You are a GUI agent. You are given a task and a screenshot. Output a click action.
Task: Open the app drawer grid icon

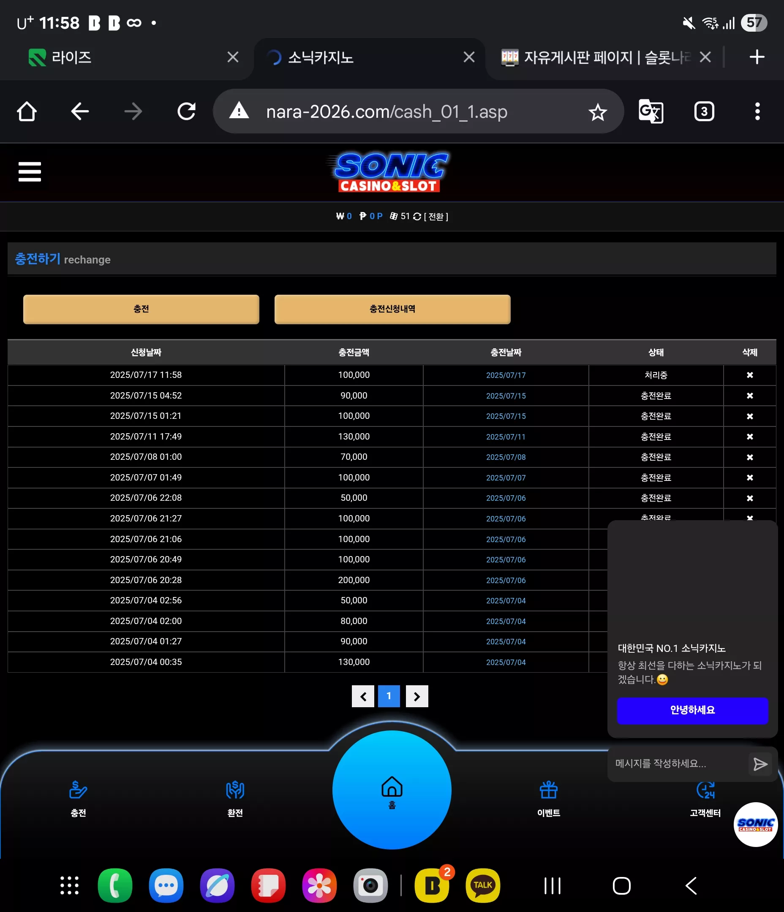point(70,885)
